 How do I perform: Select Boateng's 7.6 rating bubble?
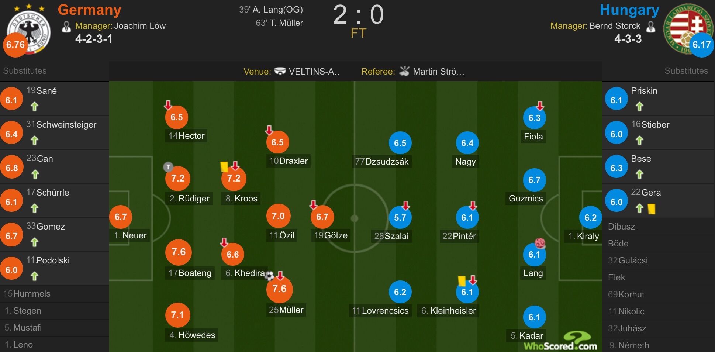(x=179, y=252)
